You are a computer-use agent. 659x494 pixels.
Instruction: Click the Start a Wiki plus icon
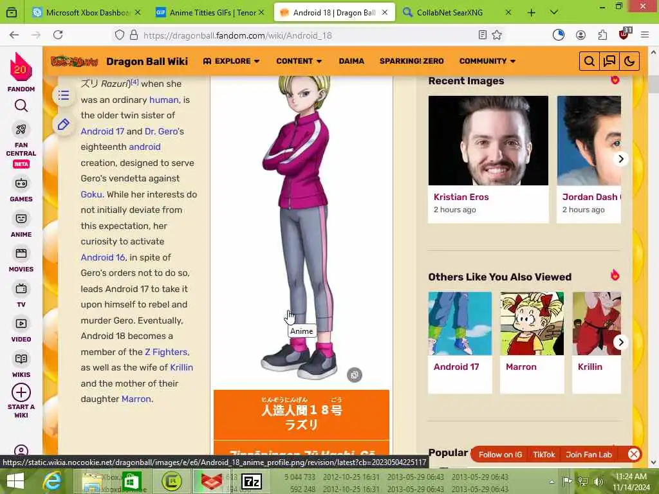tap(21, 392)
